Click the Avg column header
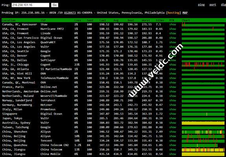226x157 pixels. tap(116, 20)
